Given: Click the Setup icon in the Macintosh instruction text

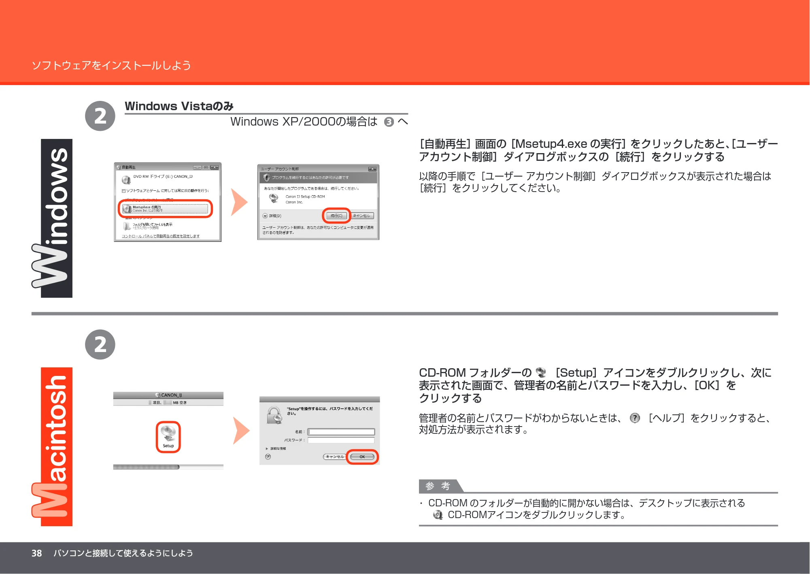Looking at the screenshot, I should click(x=540, y=372).
